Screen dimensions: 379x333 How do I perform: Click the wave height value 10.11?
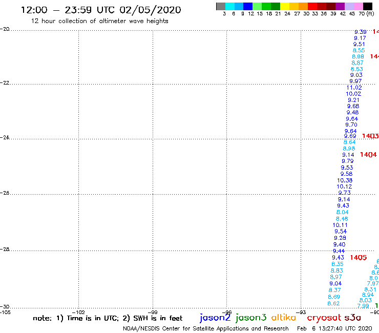click(x=340, y=225)
